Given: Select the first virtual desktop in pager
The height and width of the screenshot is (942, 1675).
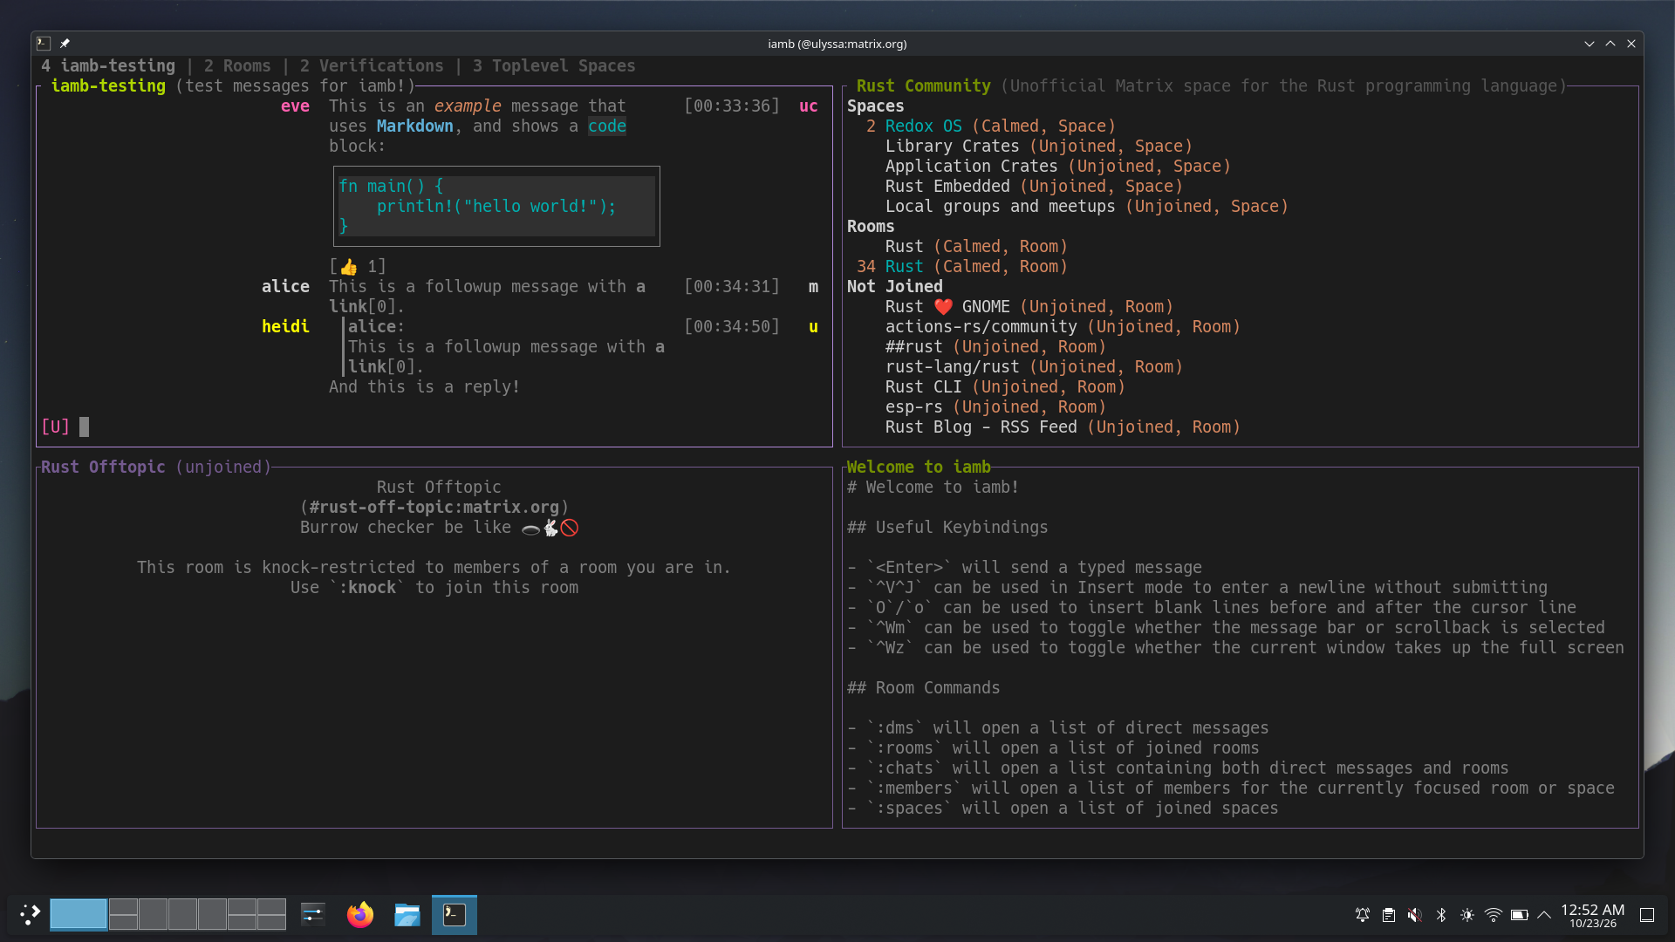Looking at the screenshot, I should pyautogui.click(x=79, y=914).
